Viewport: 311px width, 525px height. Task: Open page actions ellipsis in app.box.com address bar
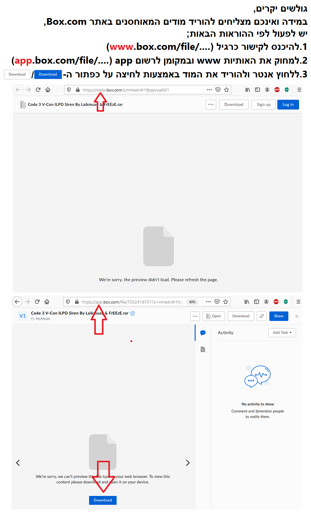coord(208,302)
